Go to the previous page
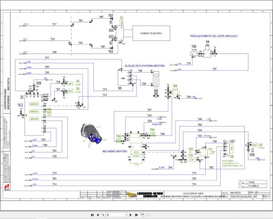The width and height of the screenshot is (273, 219). tap(98, 215)
